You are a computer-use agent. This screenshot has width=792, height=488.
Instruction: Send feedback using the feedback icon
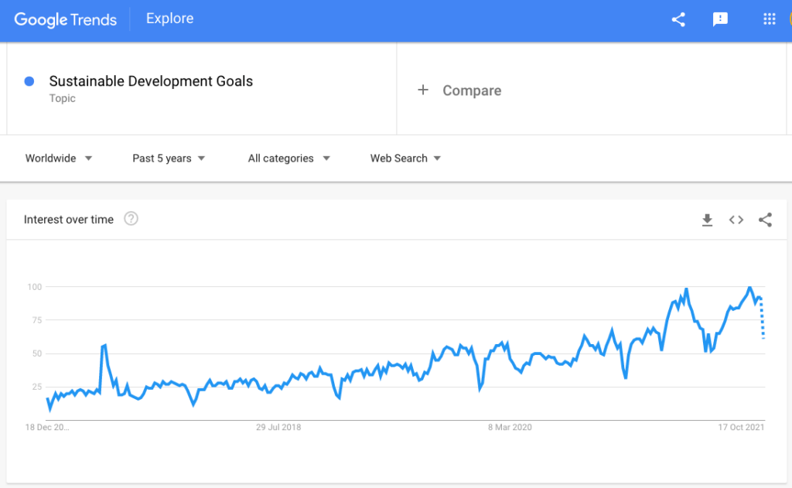tap(720, 20)
